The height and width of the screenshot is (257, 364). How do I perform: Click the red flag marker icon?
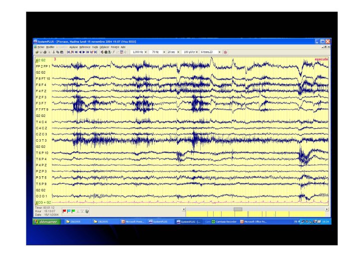[65, 211]
